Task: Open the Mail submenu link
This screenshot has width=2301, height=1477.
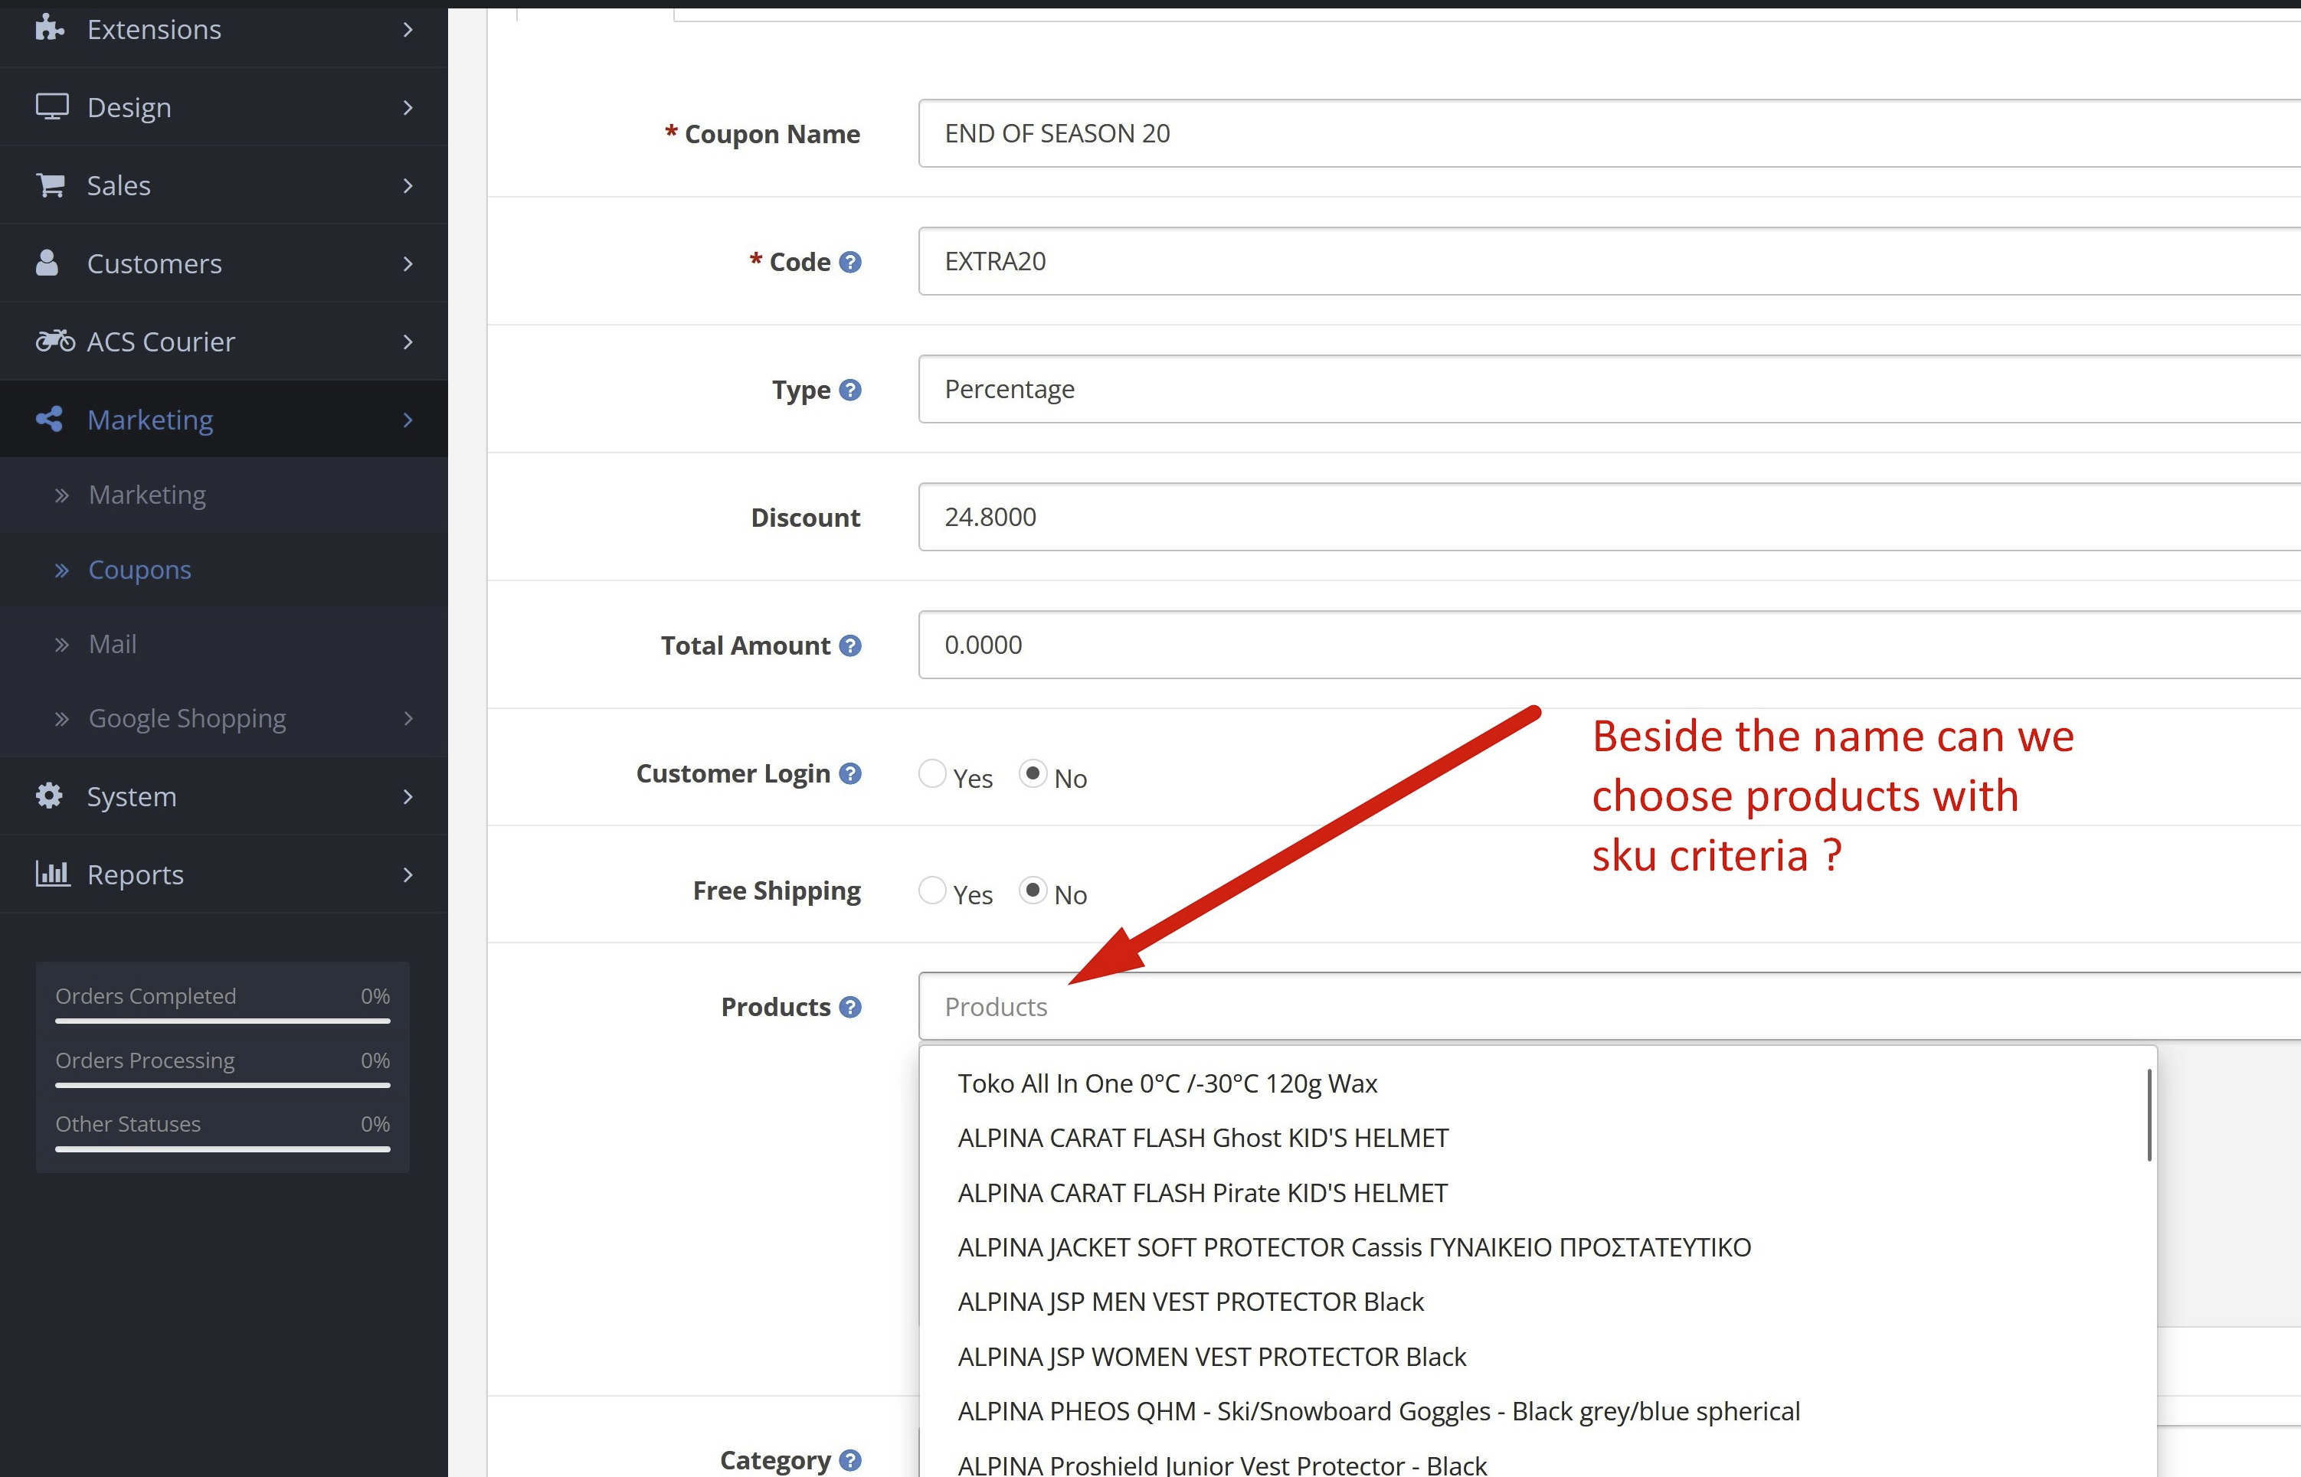Action: 224,645
